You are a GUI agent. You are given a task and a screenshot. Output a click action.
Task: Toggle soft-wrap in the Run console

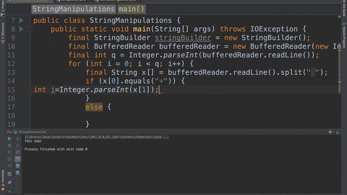(x=18, y=152)
